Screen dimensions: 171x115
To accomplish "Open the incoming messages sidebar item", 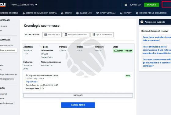I will click(x=4, y=26).
